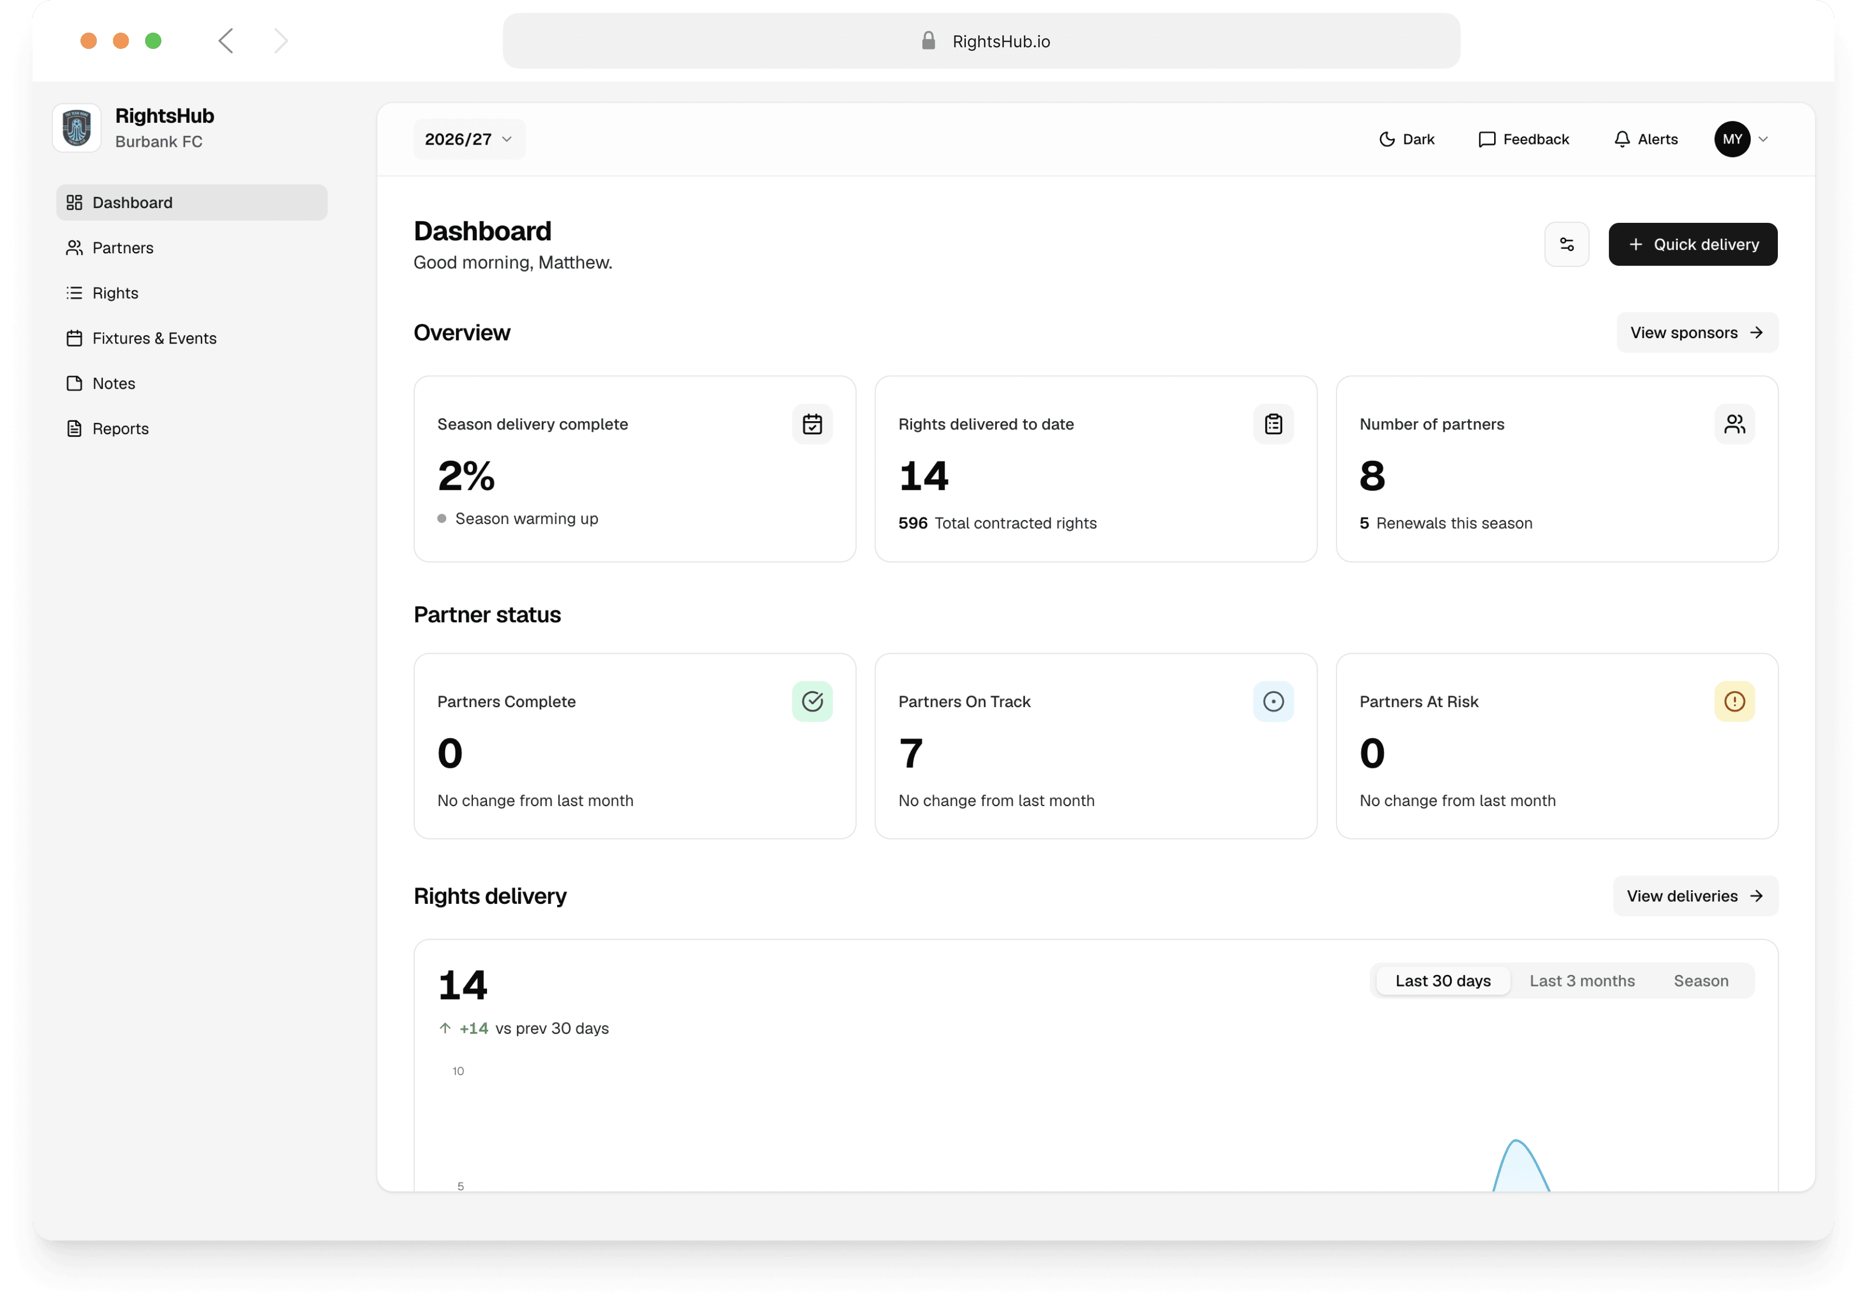Click the Partners Complete label
The width and height of the screenshot is (1867, 1306).
tap(506, 701)
